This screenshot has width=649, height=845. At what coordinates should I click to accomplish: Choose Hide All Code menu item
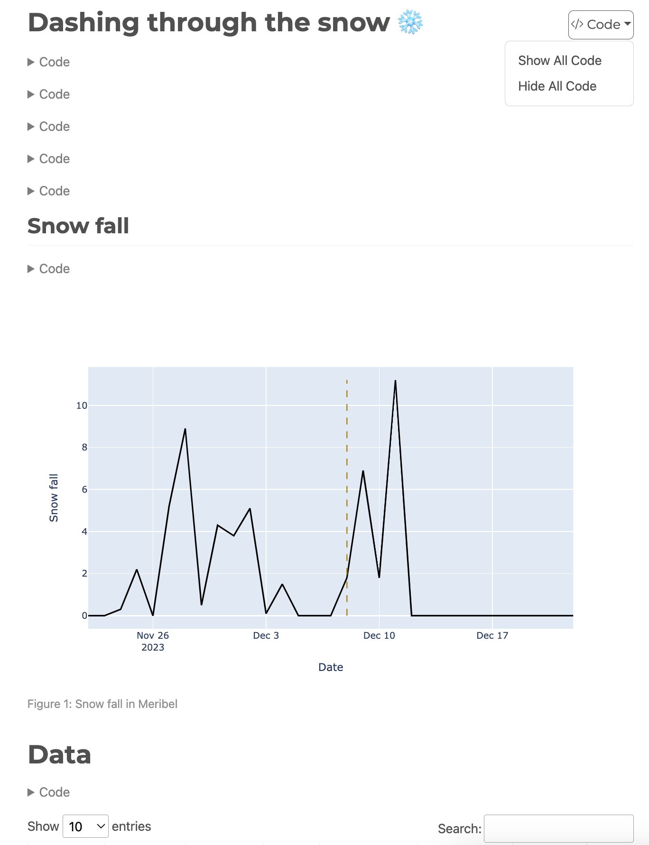557,86
